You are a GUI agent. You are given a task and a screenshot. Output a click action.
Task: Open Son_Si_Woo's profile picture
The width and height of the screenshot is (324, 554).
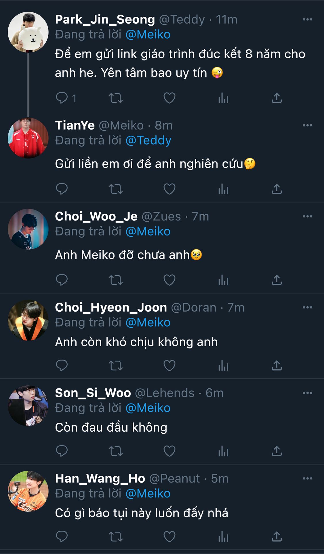coord(28,405)
